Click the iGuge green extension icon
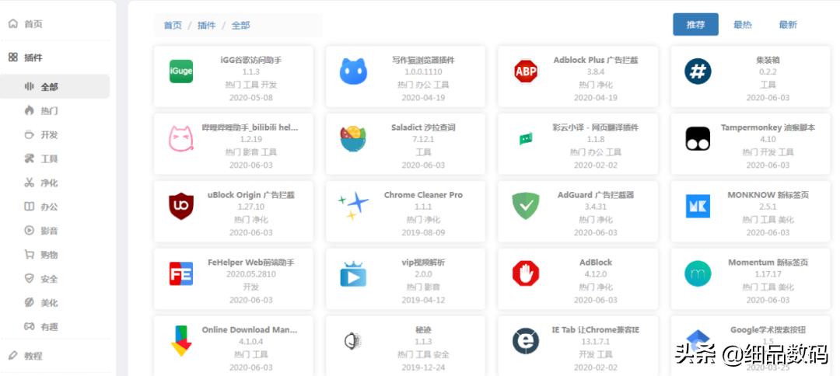The height and width of the screenshot is (376, 840). [x=181, y=71]
